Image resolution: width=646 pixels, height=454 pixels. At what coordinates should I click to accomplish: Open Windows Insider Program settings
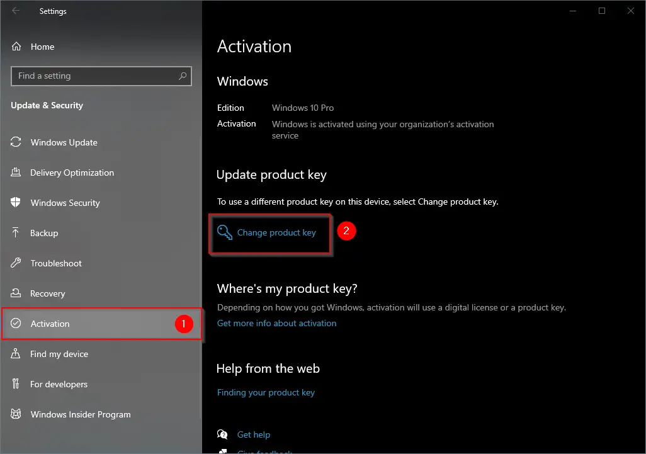click(x=101, y=414)
